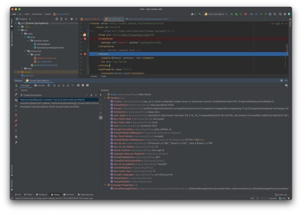Collapse the src folder in project tree
This screenshot has height=213, width=302.
point(19,30)
